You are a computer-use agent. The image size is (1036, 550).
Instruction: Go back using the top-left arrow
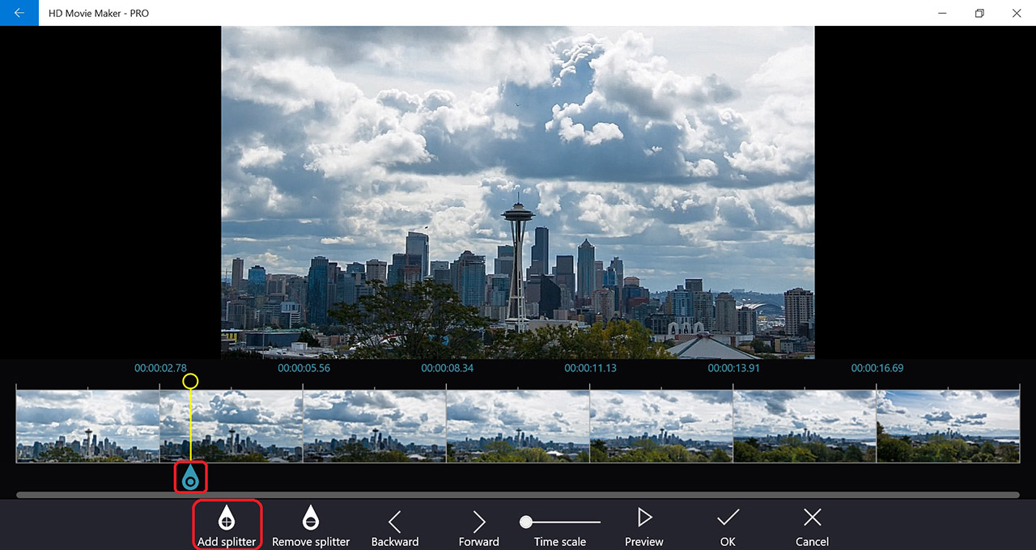pos(19,13)
